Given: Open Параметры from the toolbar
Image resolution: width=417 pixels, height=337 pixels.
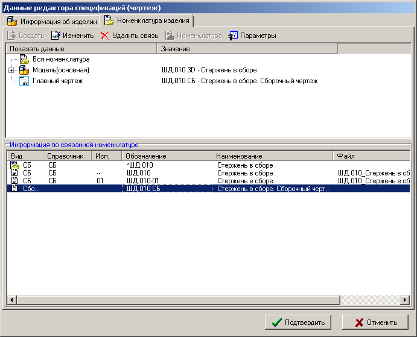Looking at the screenshot, I should (x=233, y=36).
